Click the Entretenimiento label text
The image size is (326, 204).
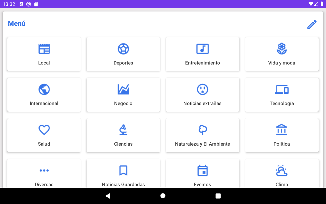click(202, 63)
